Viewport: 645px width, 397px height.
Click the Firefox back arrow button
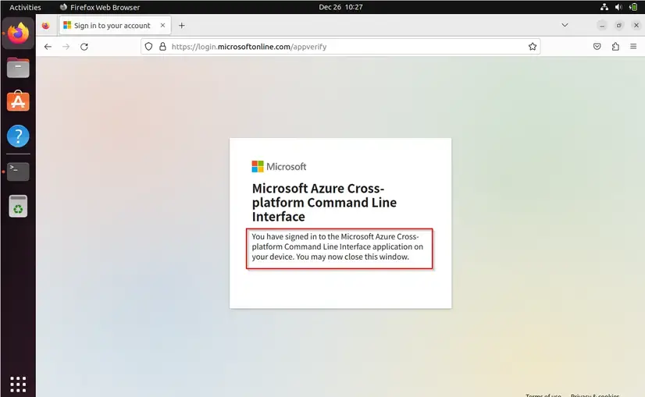coord(48,47)
